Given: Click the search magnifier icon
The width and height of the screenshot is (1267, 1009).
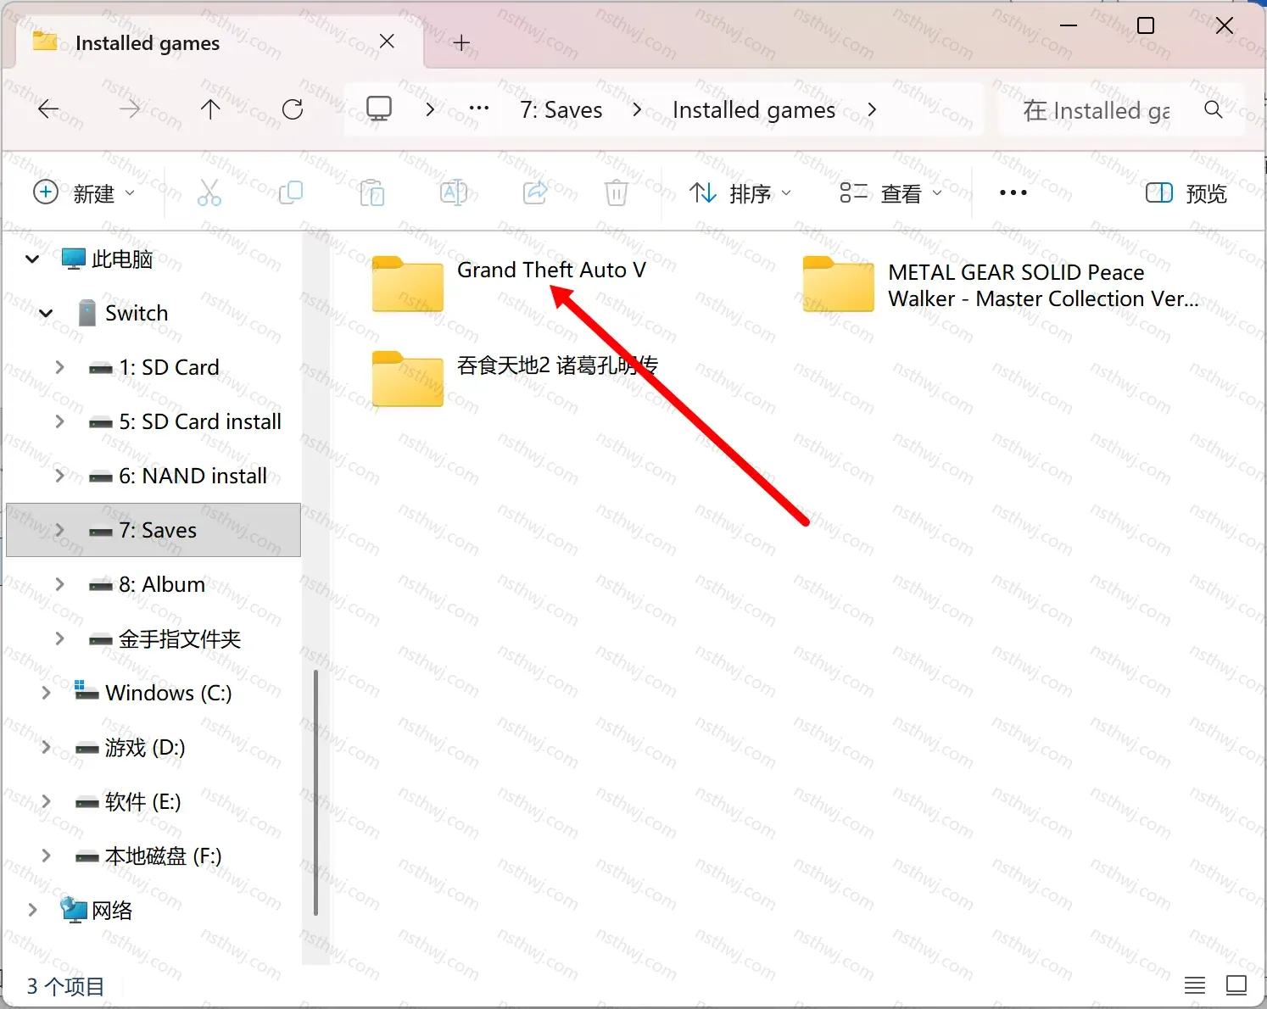Looking at the screenshot, I should [x=1214, y=109].
